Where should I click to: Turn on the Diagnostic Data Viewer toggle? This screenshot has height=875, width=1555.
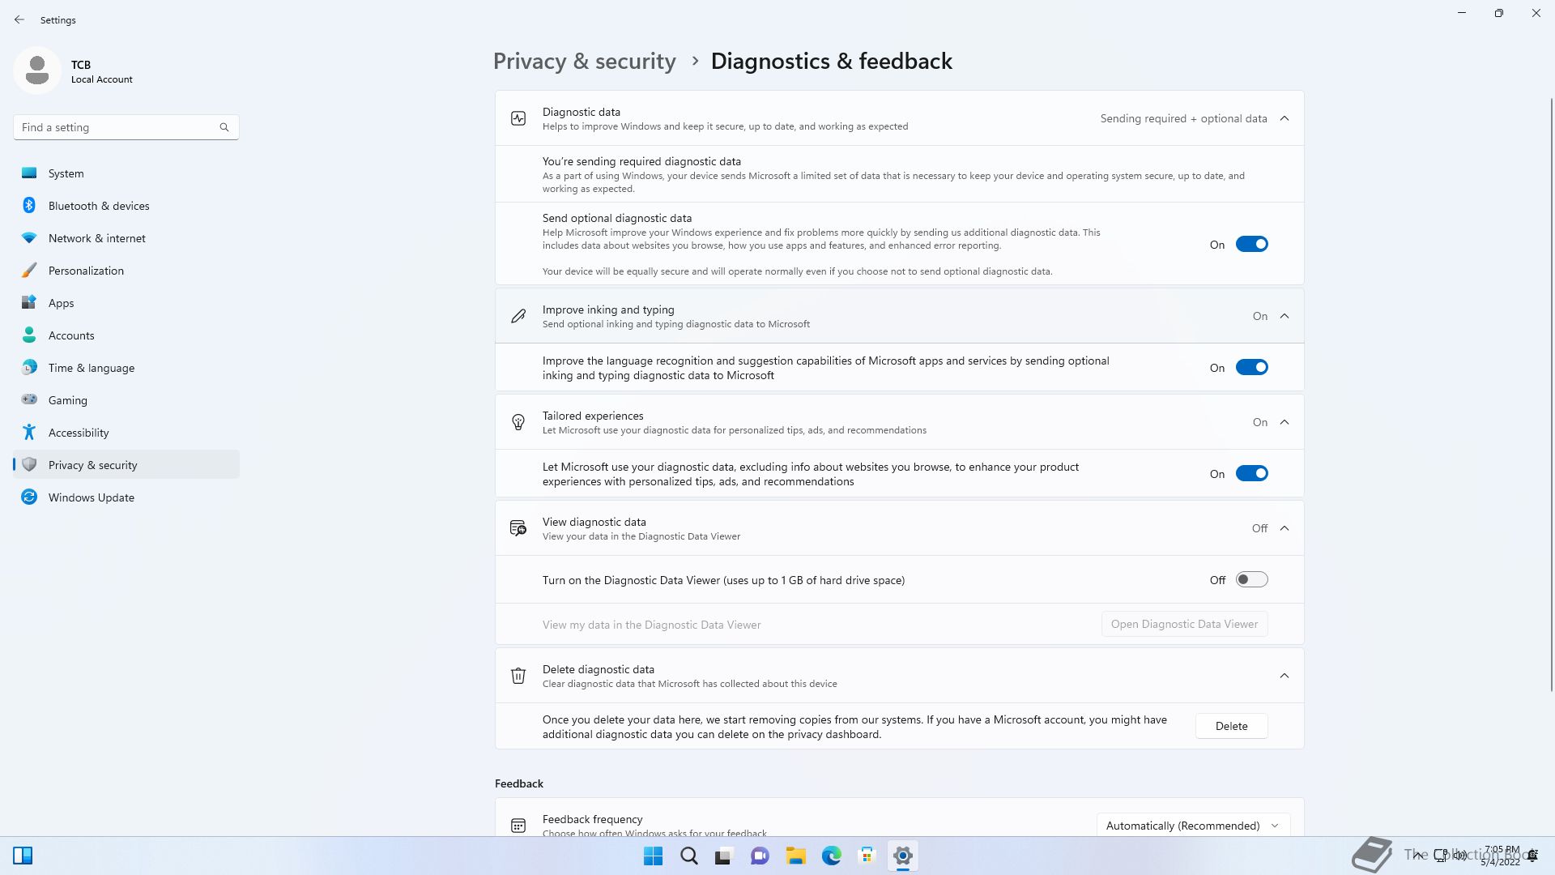click(1251, 579)
